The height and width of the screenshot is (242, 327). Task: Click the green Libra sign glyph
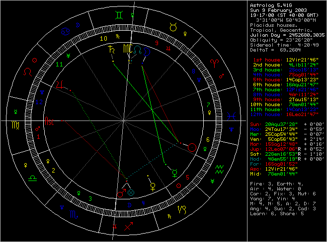coord(32,178)
